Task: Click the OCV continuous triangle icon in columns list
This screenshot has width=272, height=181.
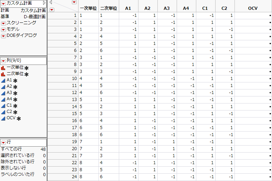Action: click(3, 118)
